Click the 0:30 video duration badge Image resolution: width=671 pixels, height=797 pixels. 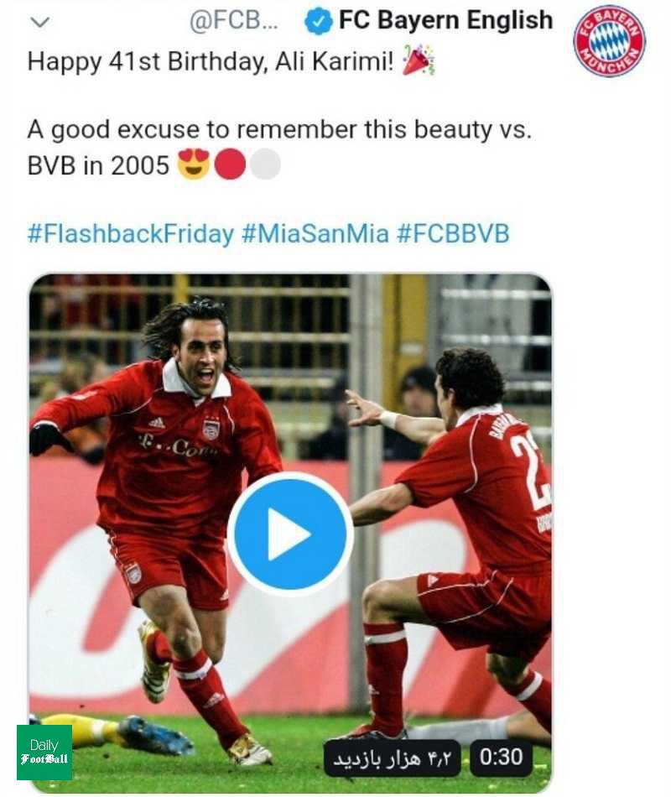(502, 758)
